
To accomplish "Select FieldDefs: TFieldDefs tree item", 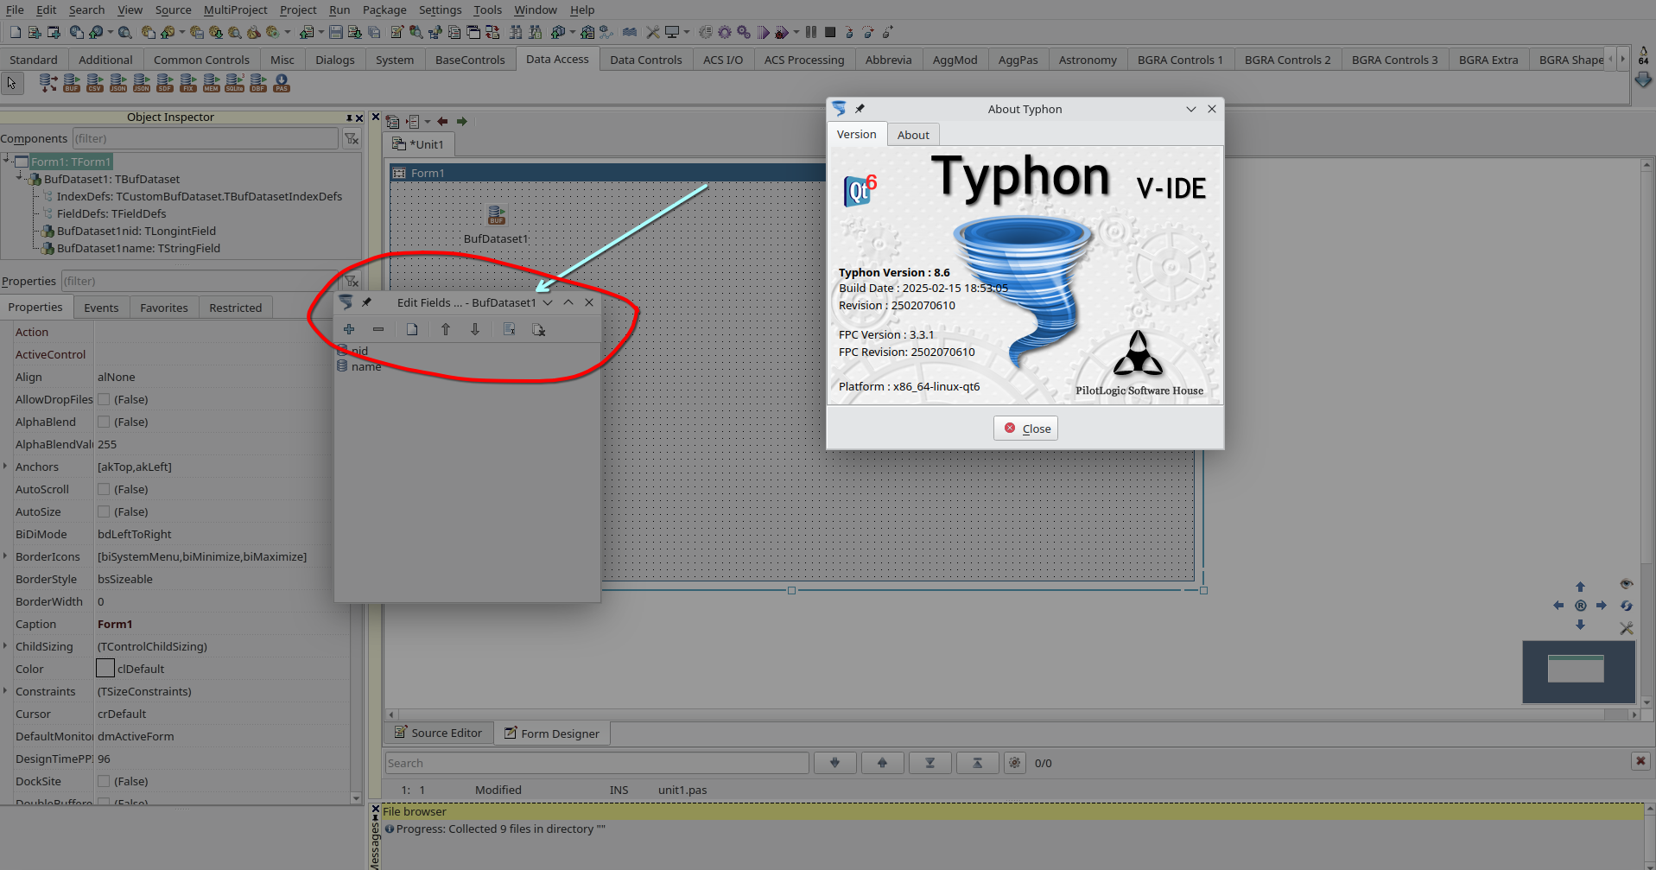I will pos(111,213).
